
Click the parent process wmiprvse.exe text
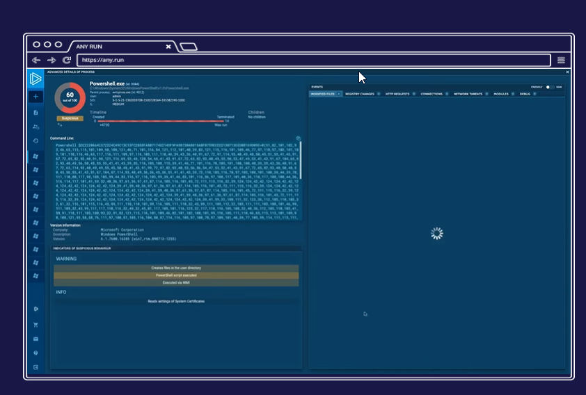(x=128, y=92)
